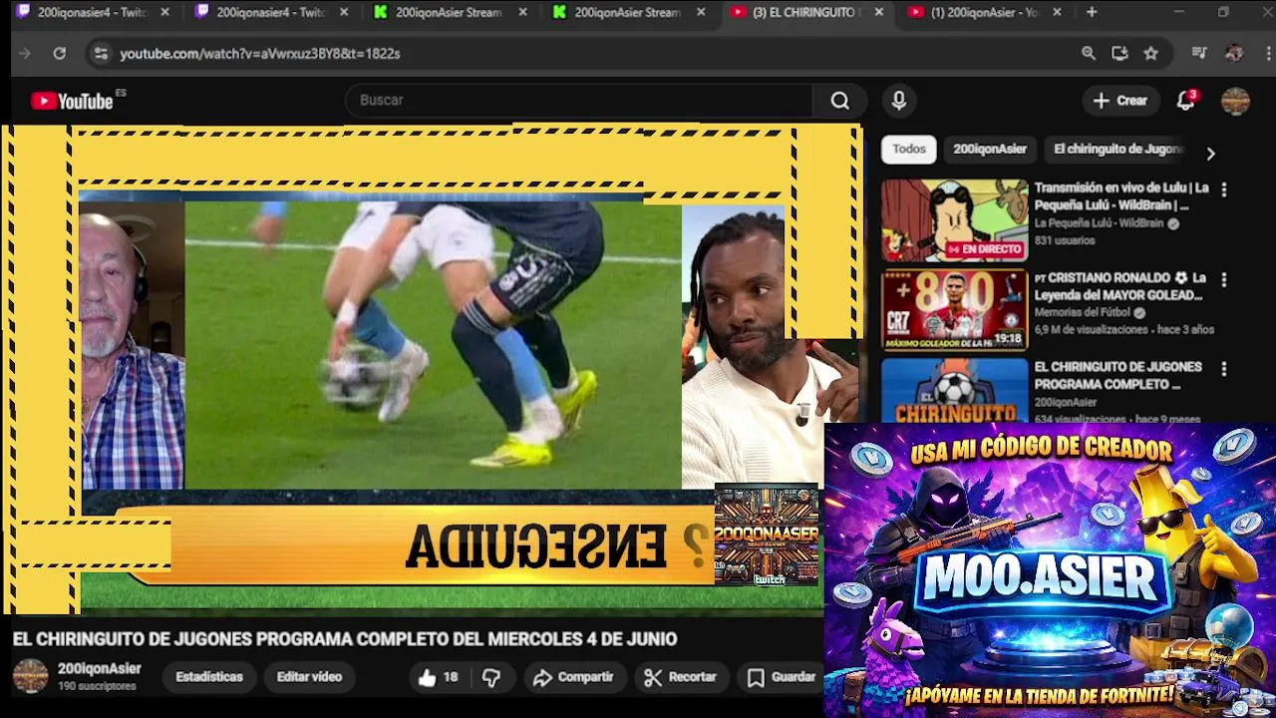Minimize the Chrome window
The image size is (1276, 718).
click(1179, 13)
